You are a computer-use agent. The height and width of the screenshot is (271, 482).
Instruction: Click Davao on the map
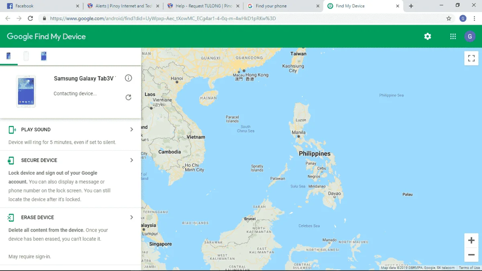tap(334, 194)
